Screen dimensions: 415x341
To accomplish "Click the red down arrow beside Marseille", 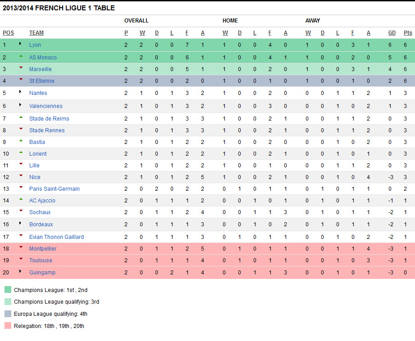I will (21, 68).
